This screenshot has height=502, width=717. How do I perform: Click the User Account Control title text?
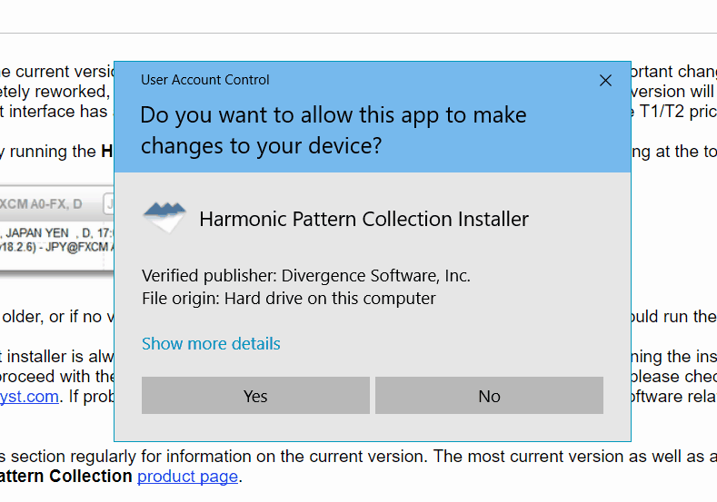pos(204,80)
